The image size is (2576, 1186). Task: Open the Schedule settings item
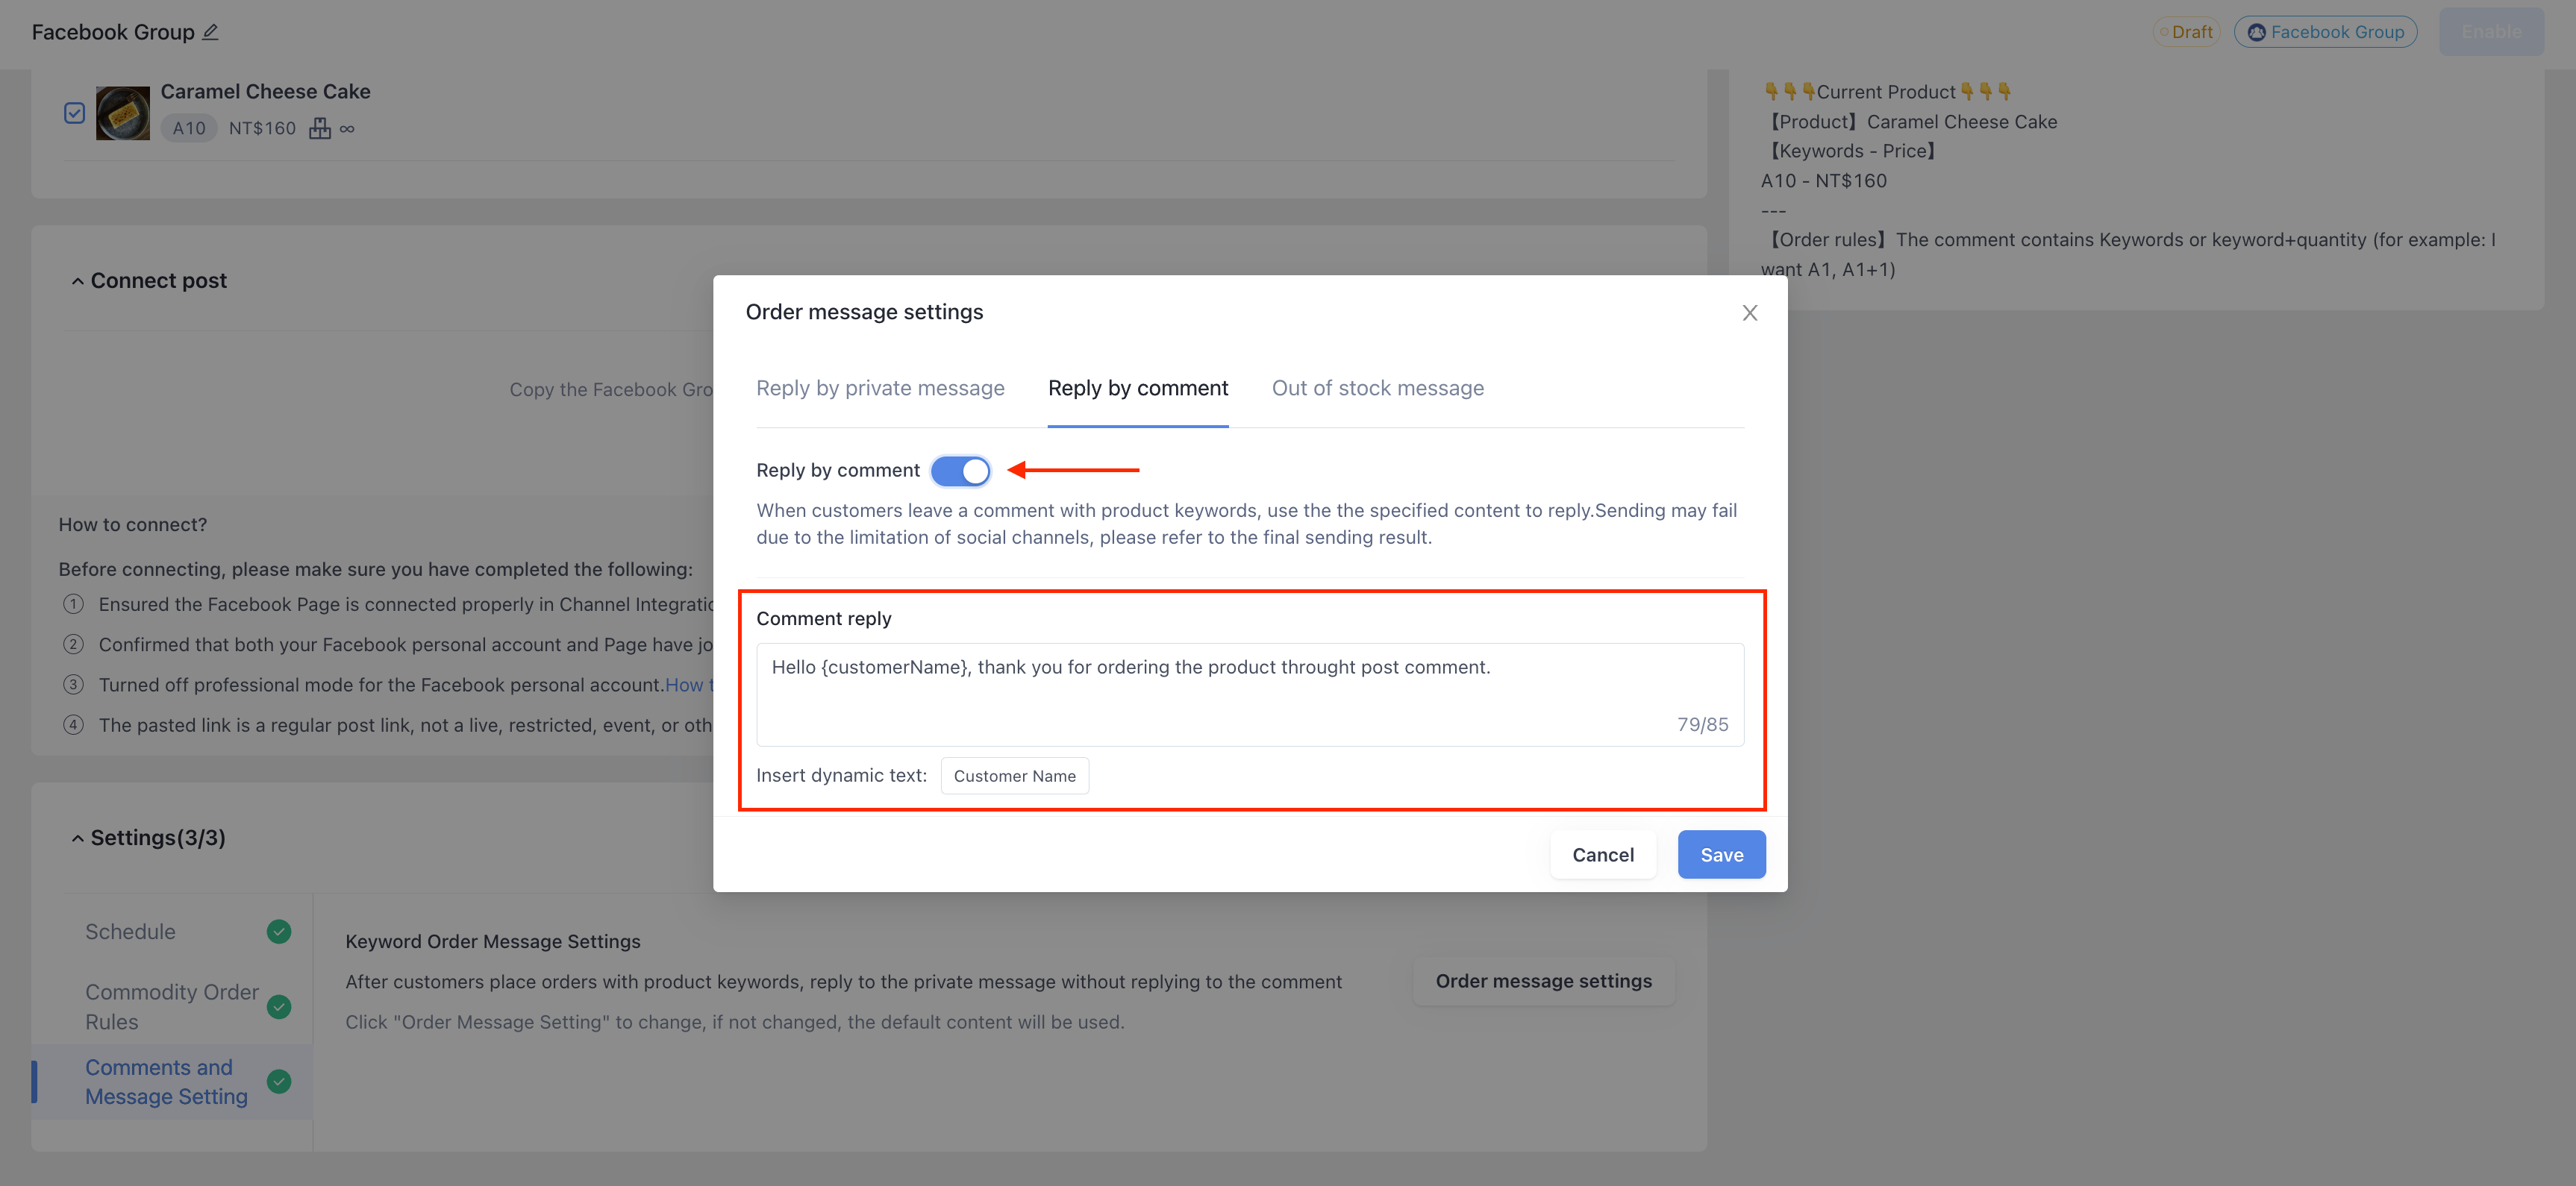click(172, 931)
